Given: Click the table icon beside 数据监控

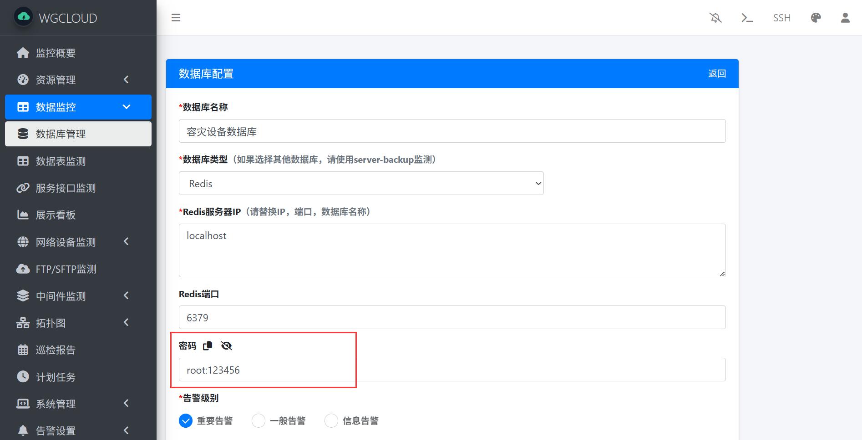Looking at the screenshot, I should [x=23, y=107].
